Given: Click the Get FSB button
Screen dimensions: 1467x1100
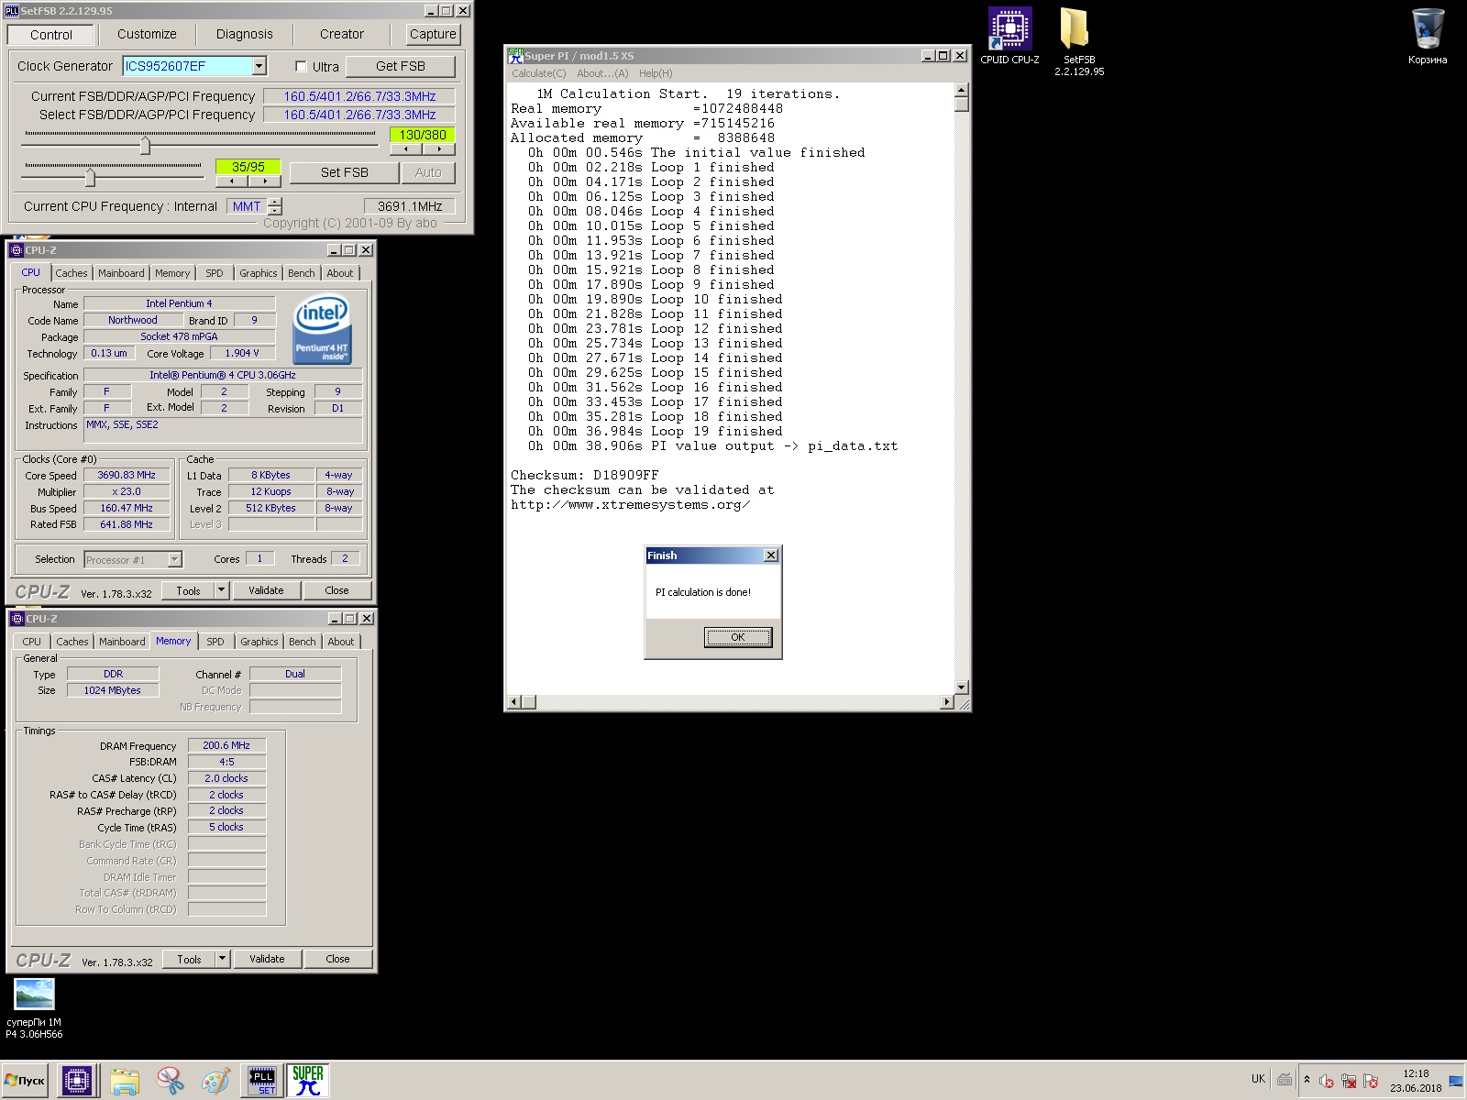Looking at the screenshot, I should (401, 66).
